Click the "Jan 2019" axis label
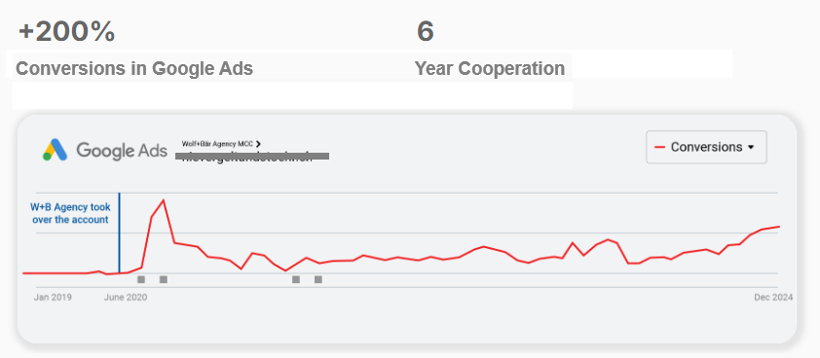 [x=53, y=298]
